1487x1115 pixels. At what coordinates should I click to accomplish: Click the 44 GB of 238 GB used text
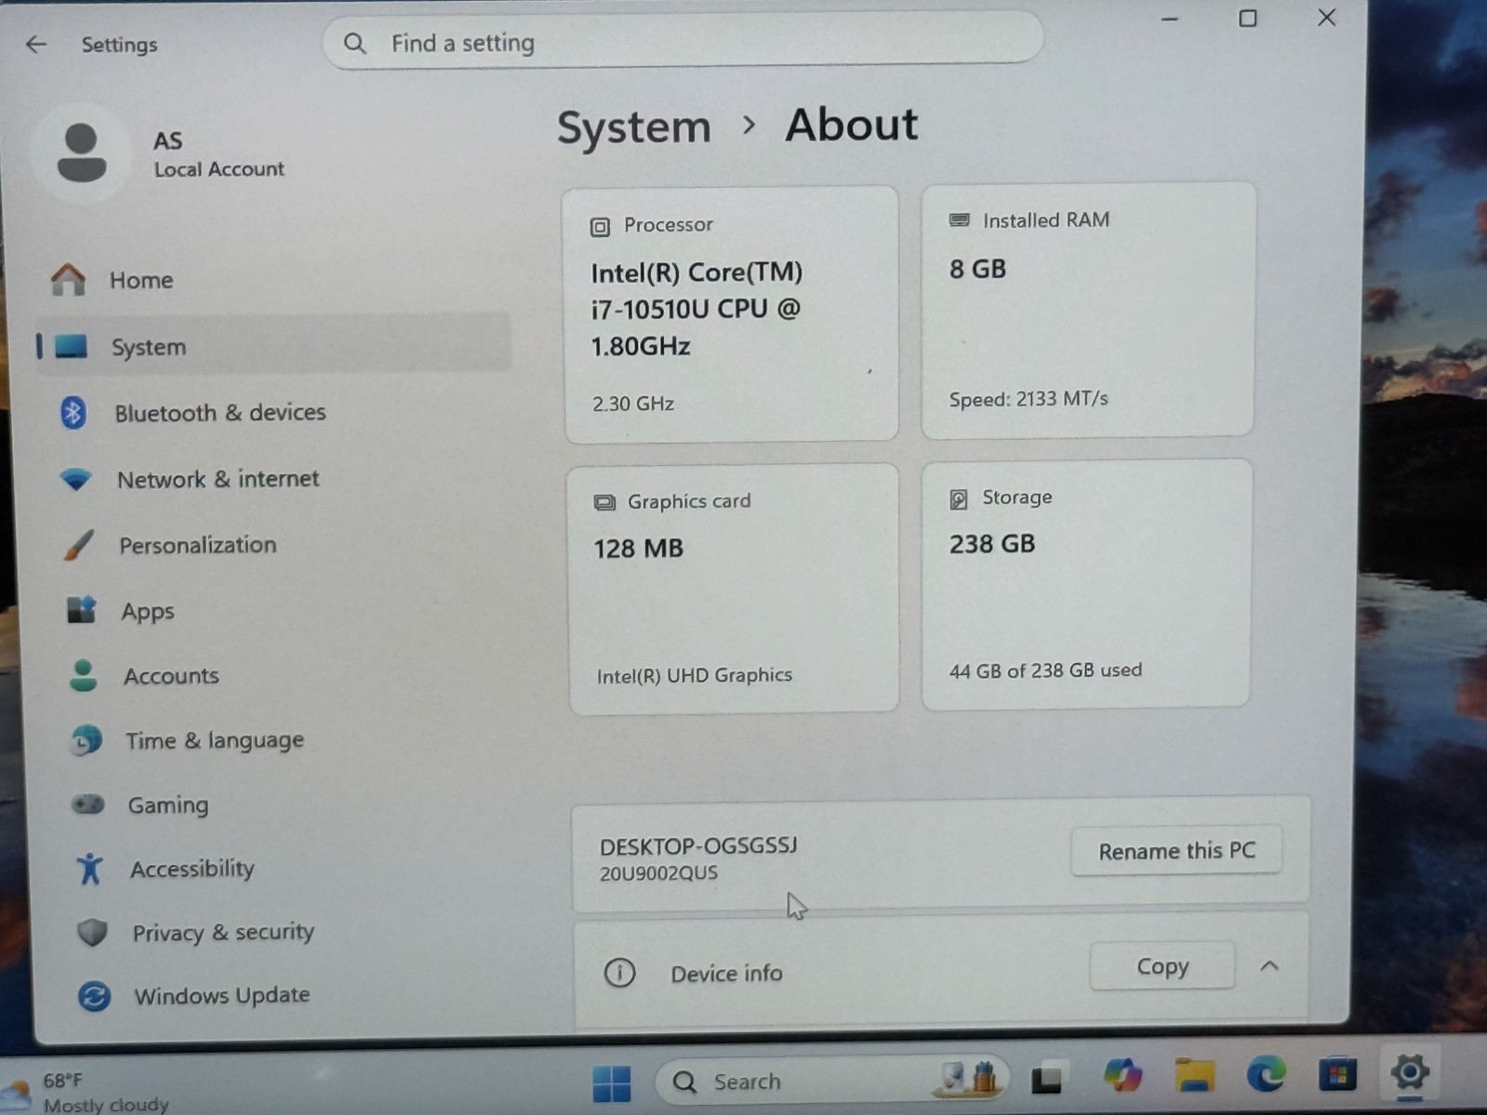click(x=1045, y=670)
